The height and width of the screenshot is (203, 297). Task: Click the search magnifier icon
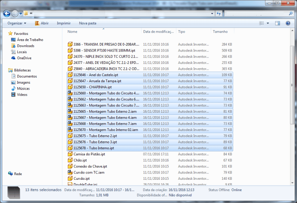[x=290, y=14]
